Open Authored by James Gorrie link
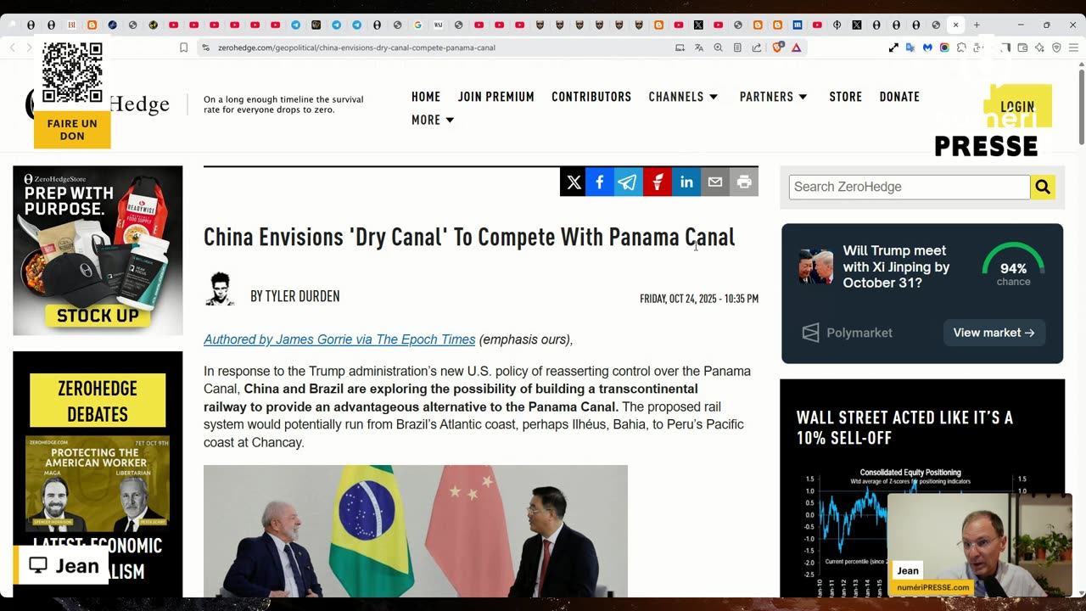 point(339,339)
